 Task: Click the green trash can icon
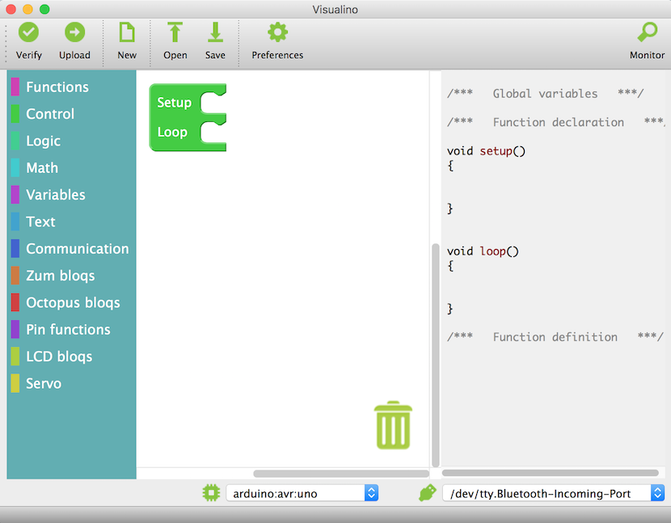point(393,425)
